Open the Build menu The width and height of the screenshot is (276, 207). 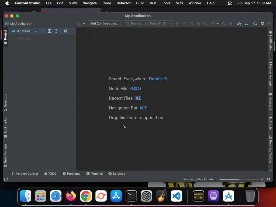pyautogui.click(x=140, y=3)
